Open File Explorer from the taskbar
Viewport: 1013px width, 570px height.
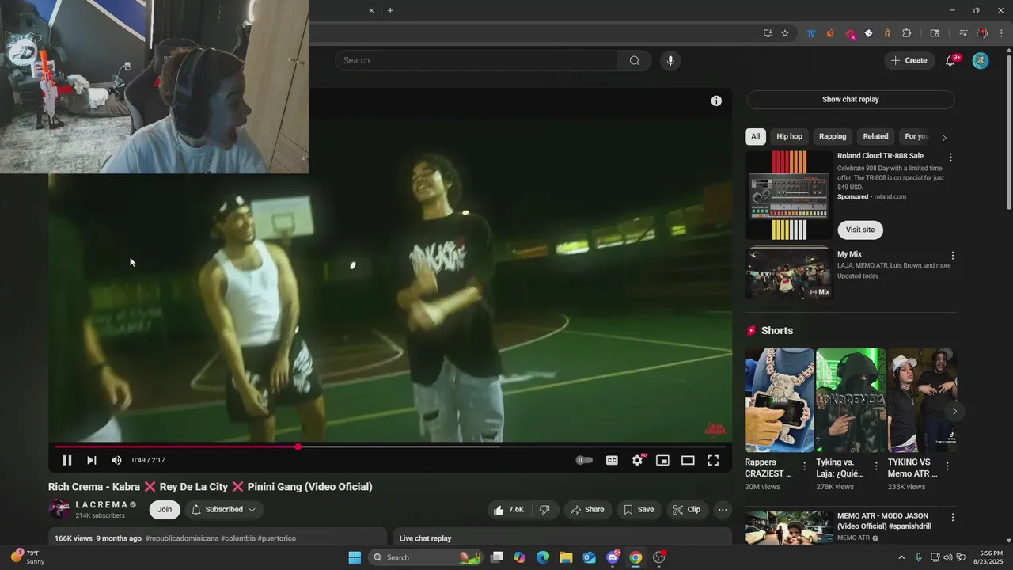point(566,557)
